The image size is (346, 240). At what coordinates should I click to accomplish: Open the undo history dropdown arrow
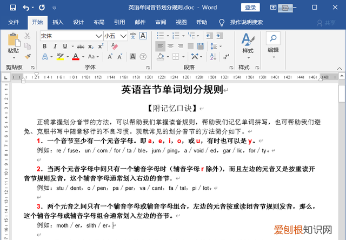click(32, 8)
